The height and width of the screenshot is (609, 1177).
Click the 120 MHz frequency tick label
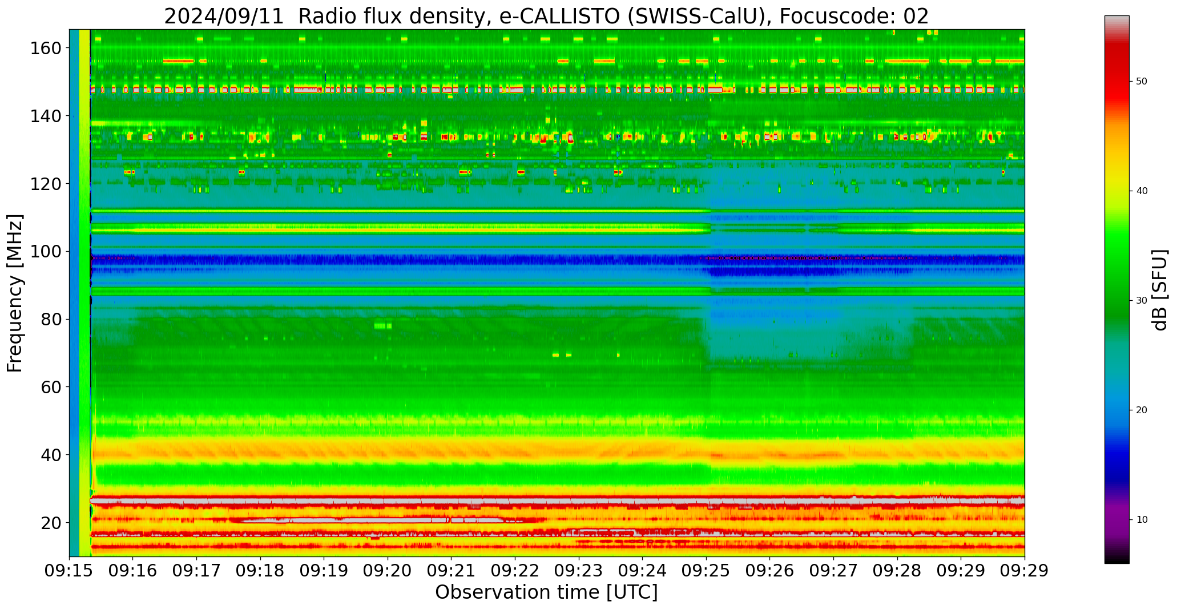(46, 184)
